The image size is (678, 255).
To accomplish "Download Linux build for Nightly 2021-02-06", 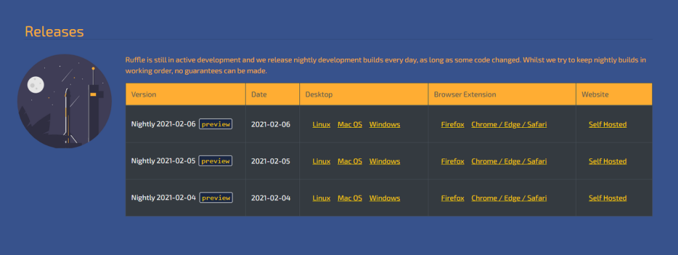I will [321, 125].
